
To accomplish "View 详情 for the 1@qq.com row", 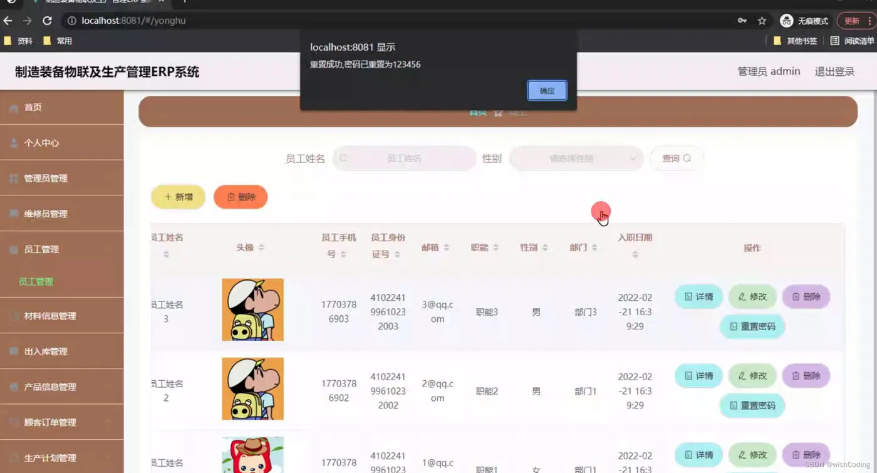I will pos(698,455).
